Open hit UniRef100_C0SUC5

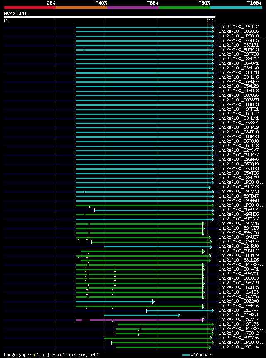point(239,40)
